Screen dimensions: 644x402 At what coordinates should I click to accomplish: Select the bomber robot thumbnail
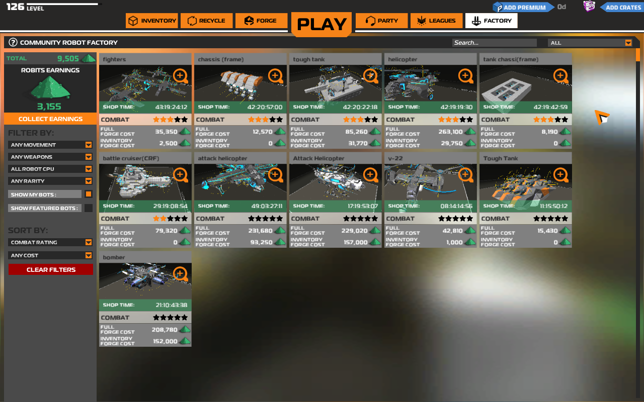click(x=145, y=281)
